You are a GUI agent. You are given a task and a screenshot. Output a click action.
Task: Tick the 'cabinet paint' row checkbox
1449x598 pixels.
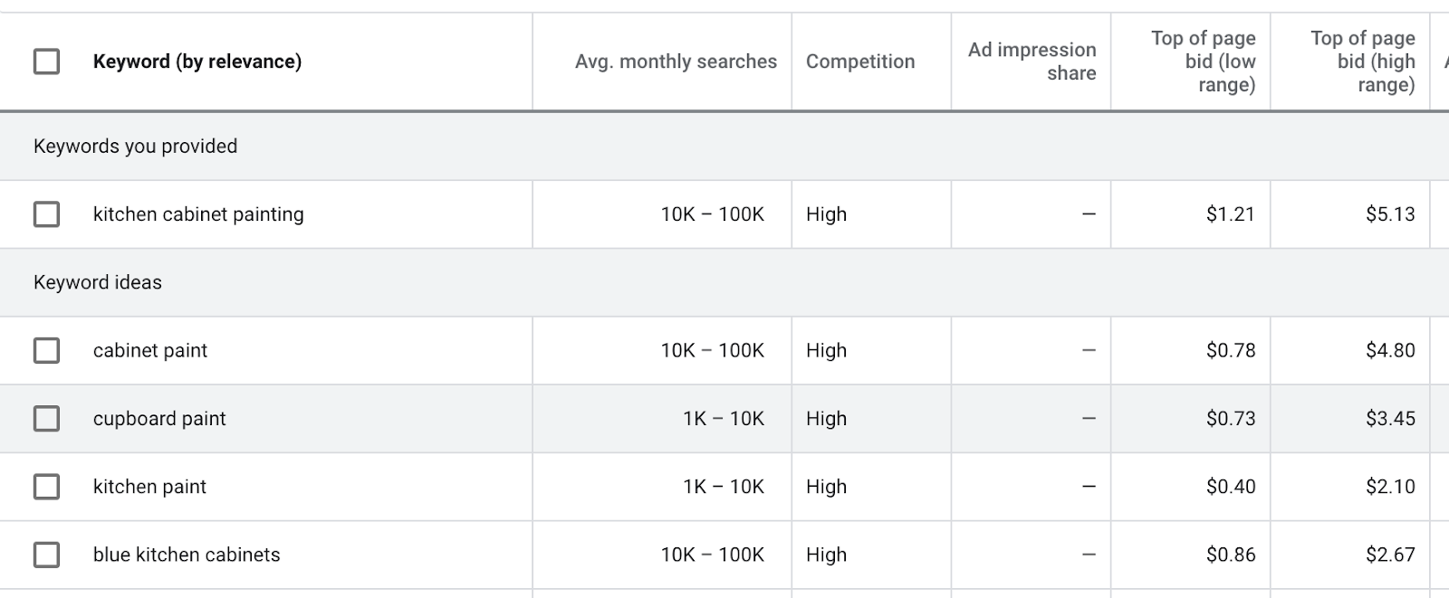click(46, 350)
